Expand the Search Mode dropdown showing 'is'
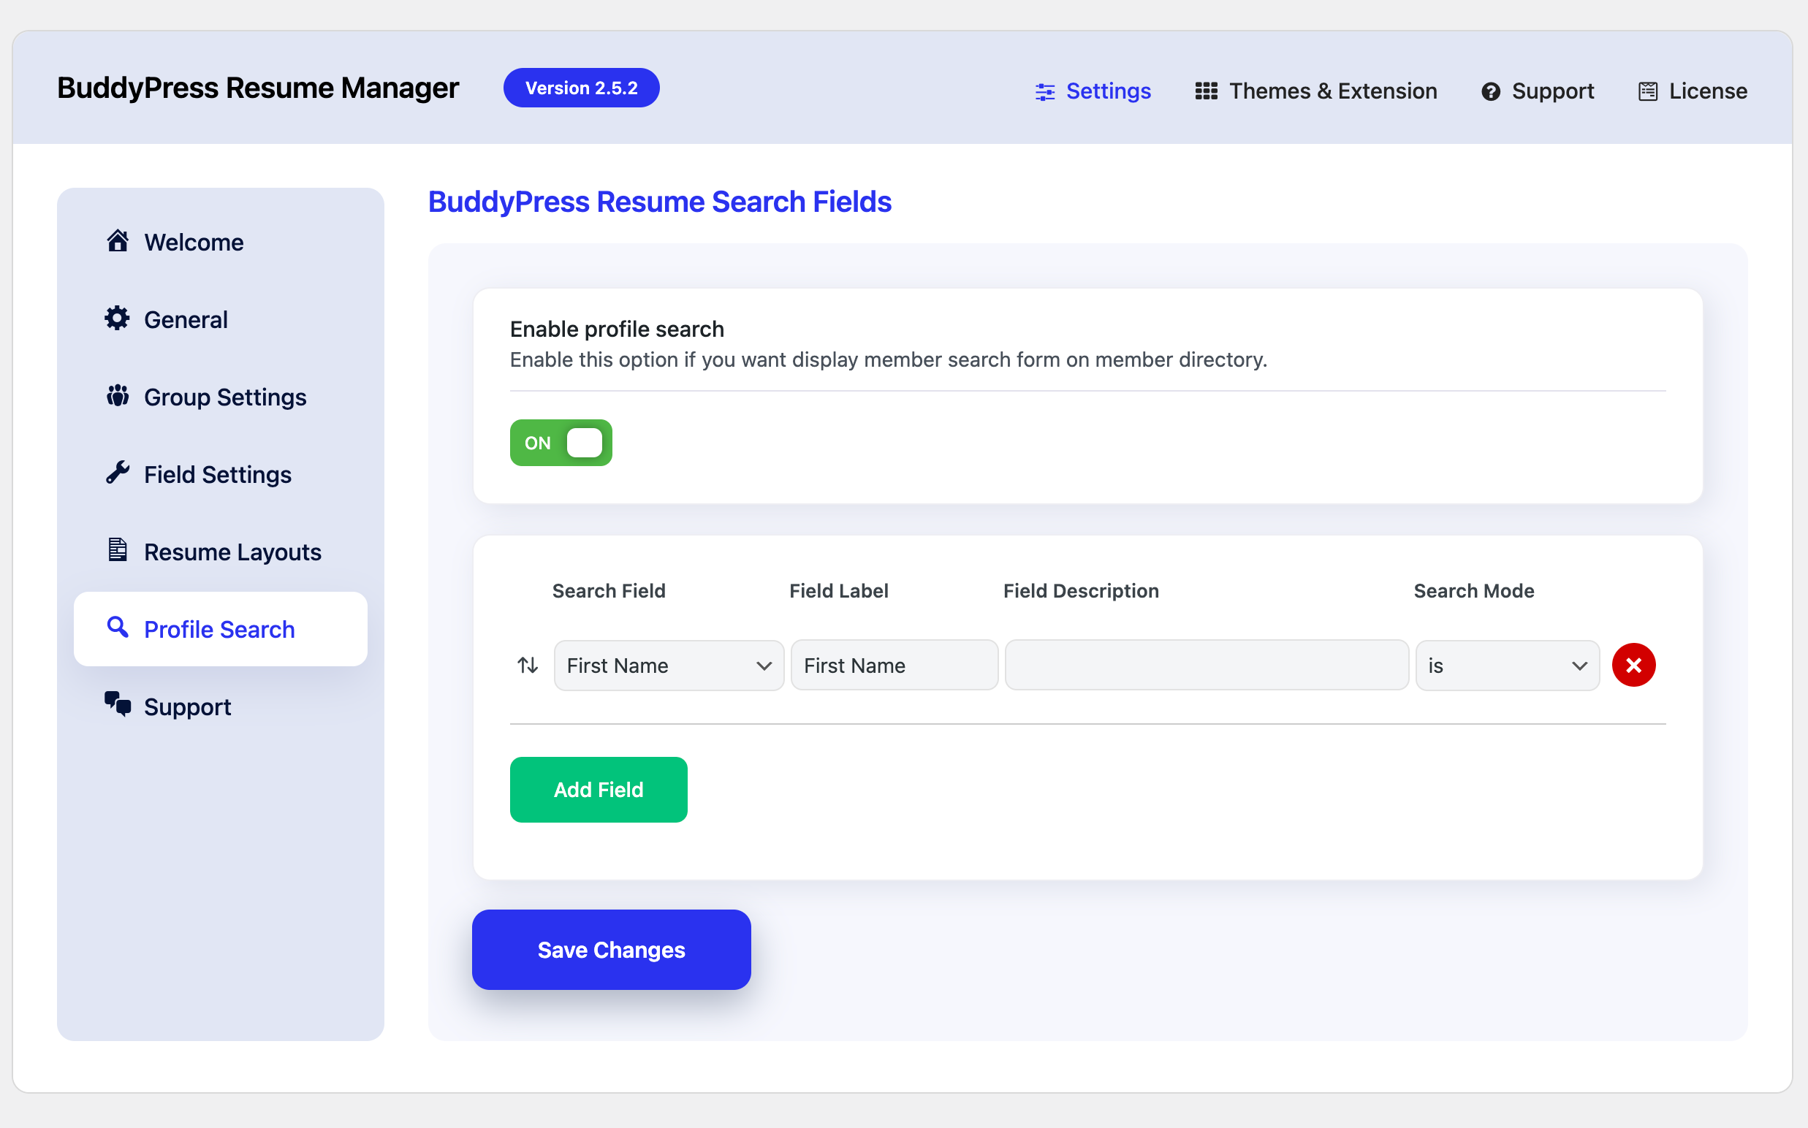Image resolution: width=1808 pixels, height=1128 pixels. click(x=1506, y=665)
